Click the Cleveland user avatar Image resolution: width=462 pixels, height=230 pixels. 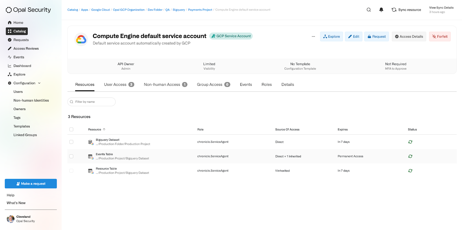pos(11,219)
